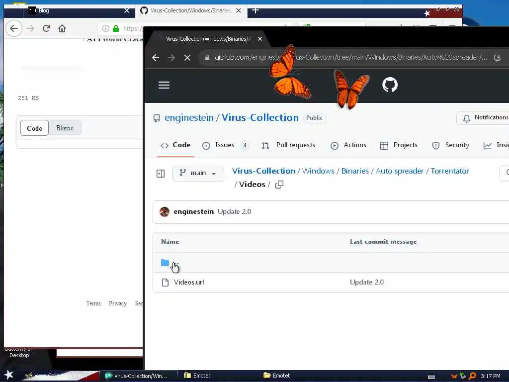Click the Last commit message column header

pyautogui.click(x=383, y=242)
